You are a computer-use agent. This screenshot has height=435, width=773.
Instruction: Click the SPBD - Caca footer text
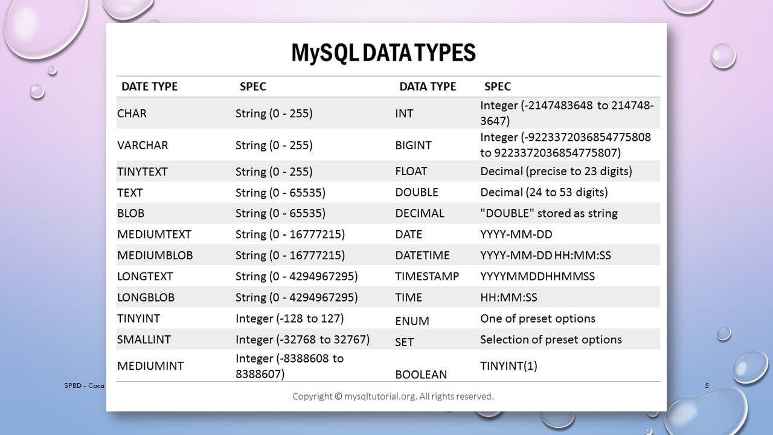85,385
